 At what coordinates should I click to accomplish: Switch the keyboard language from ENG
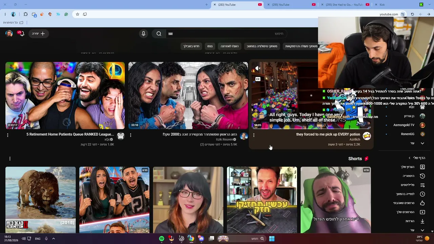point(38,239)
